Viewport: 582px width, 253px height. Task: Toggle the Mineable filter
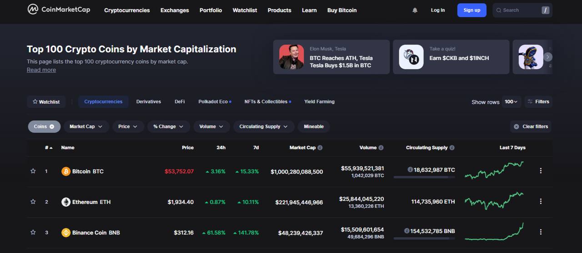[x=314, y=127]
